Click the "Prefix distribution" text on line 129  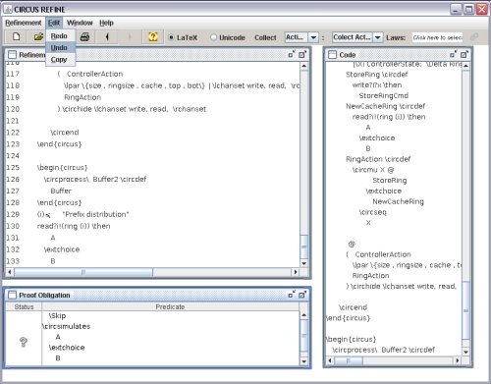coord(96,214)
